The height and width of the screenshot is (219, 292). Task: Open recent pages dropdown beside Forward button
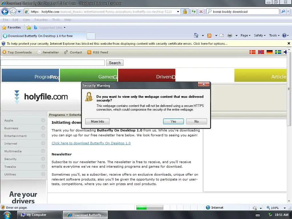19,11
